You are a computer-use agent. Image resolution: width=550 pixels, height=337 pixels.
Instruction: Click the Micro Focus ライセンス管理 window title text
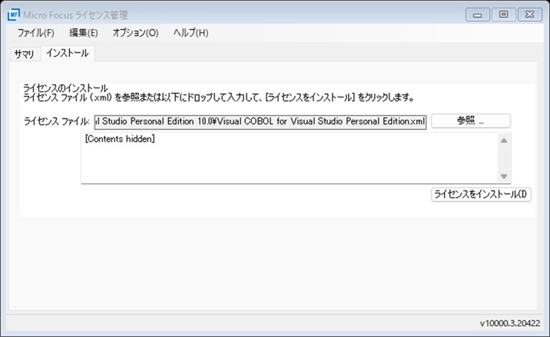[75, 15]
